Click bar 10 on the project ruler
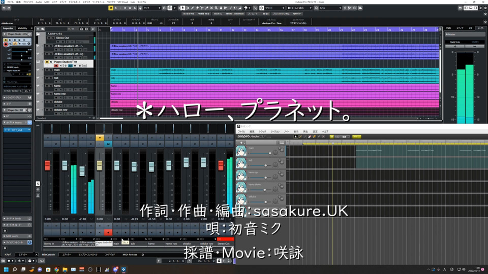 click(209, 30)
